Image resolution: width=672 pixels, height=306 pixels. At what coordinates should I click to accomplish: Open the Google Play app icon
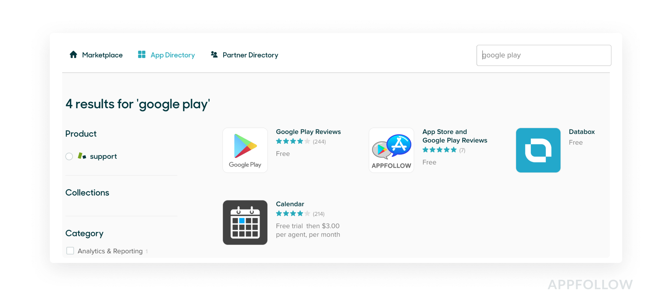(x=245, y=150)
